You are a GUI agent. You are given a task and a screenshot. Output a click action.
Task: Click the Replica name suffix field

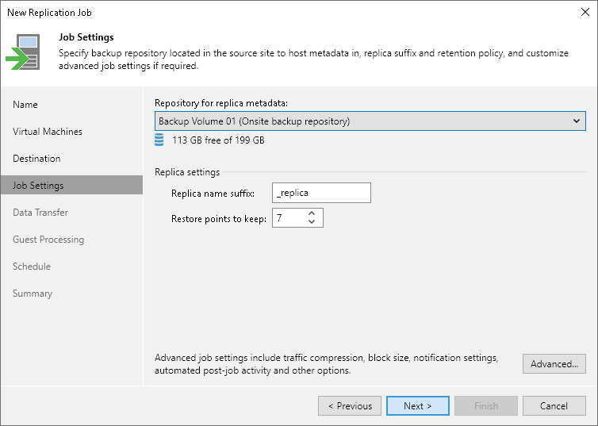[x=320, y=193]
